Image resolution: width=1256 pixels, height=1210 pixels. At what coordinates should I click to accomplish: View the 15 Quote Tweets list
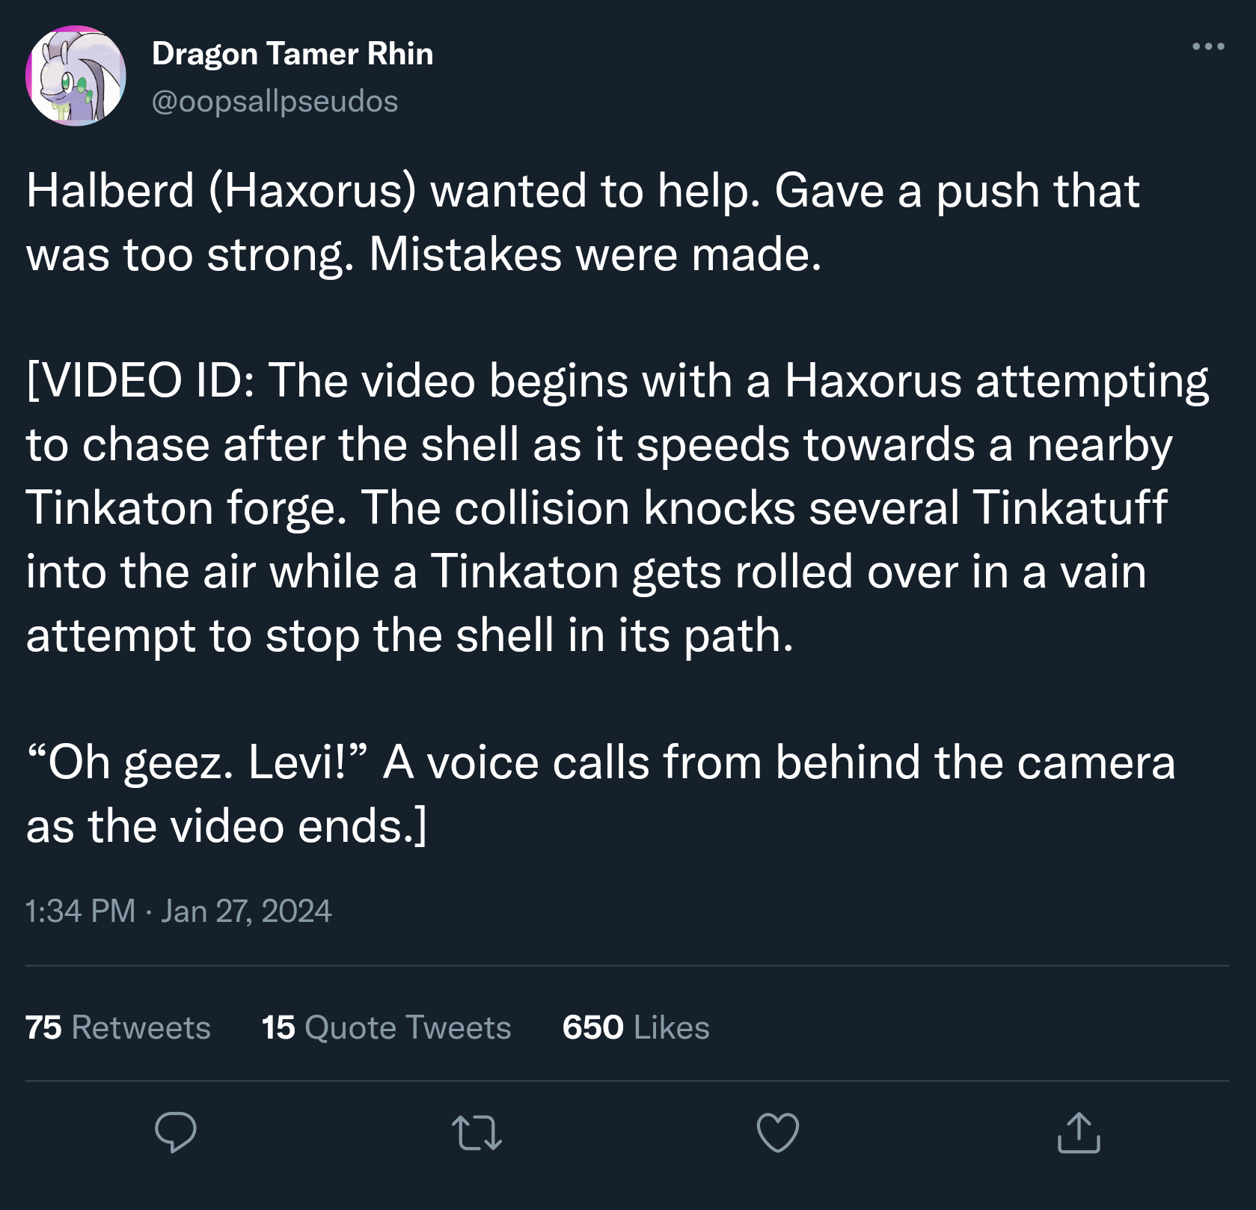click(386, 1027)
